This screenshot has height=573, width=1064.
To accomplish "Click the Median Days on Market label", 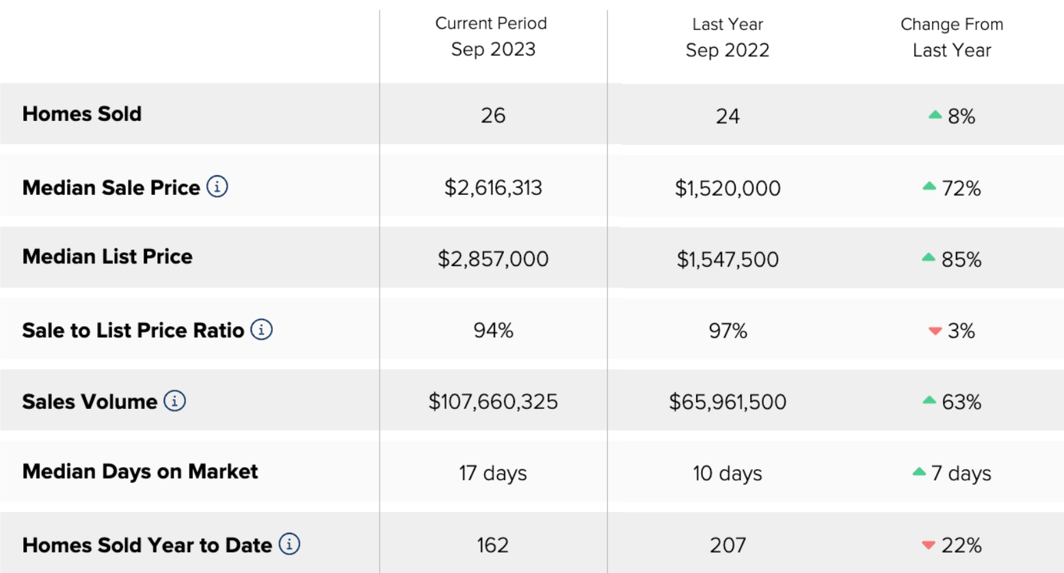I will click(140, 471).
